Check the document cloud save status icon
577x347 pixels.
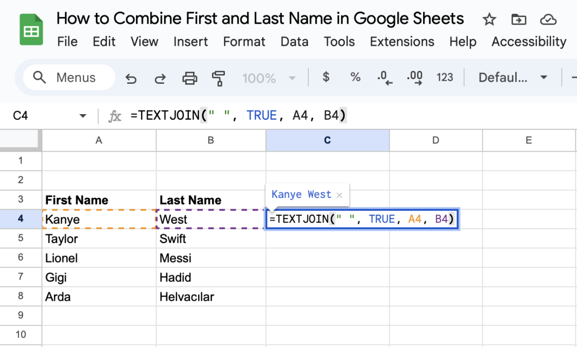pyautogui.click(x=548, y=19)
